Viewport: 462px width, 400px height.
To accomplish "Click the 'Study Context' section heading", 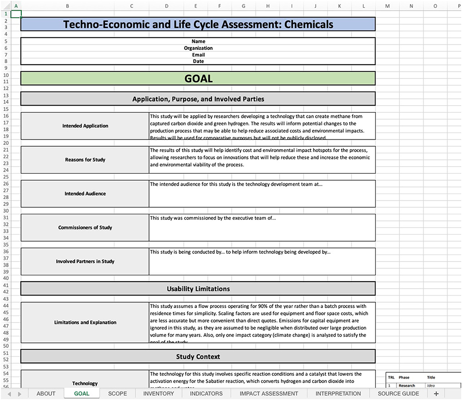I will point(198,357).
